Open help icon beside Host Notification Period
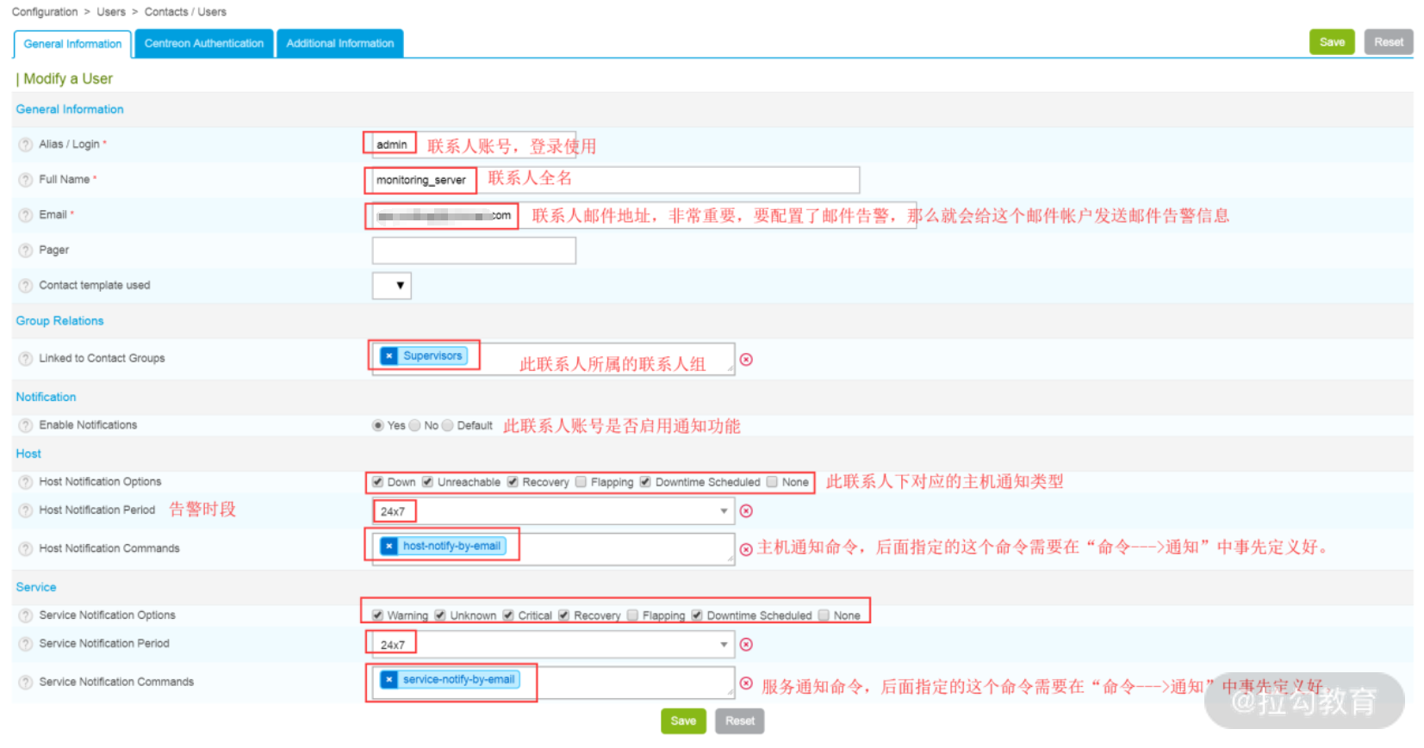Viewport: 1424px width, 748px height. tap(26, 510)
